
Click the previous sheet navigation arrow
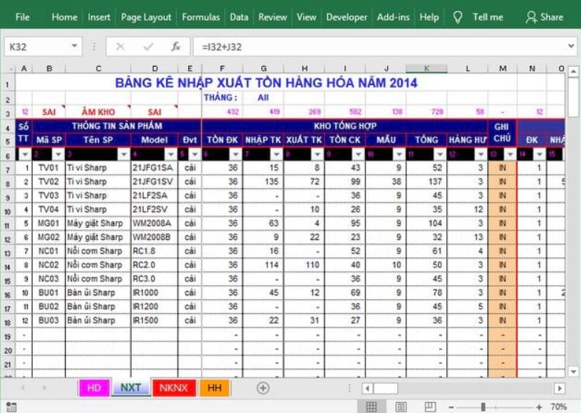point(23,388)
